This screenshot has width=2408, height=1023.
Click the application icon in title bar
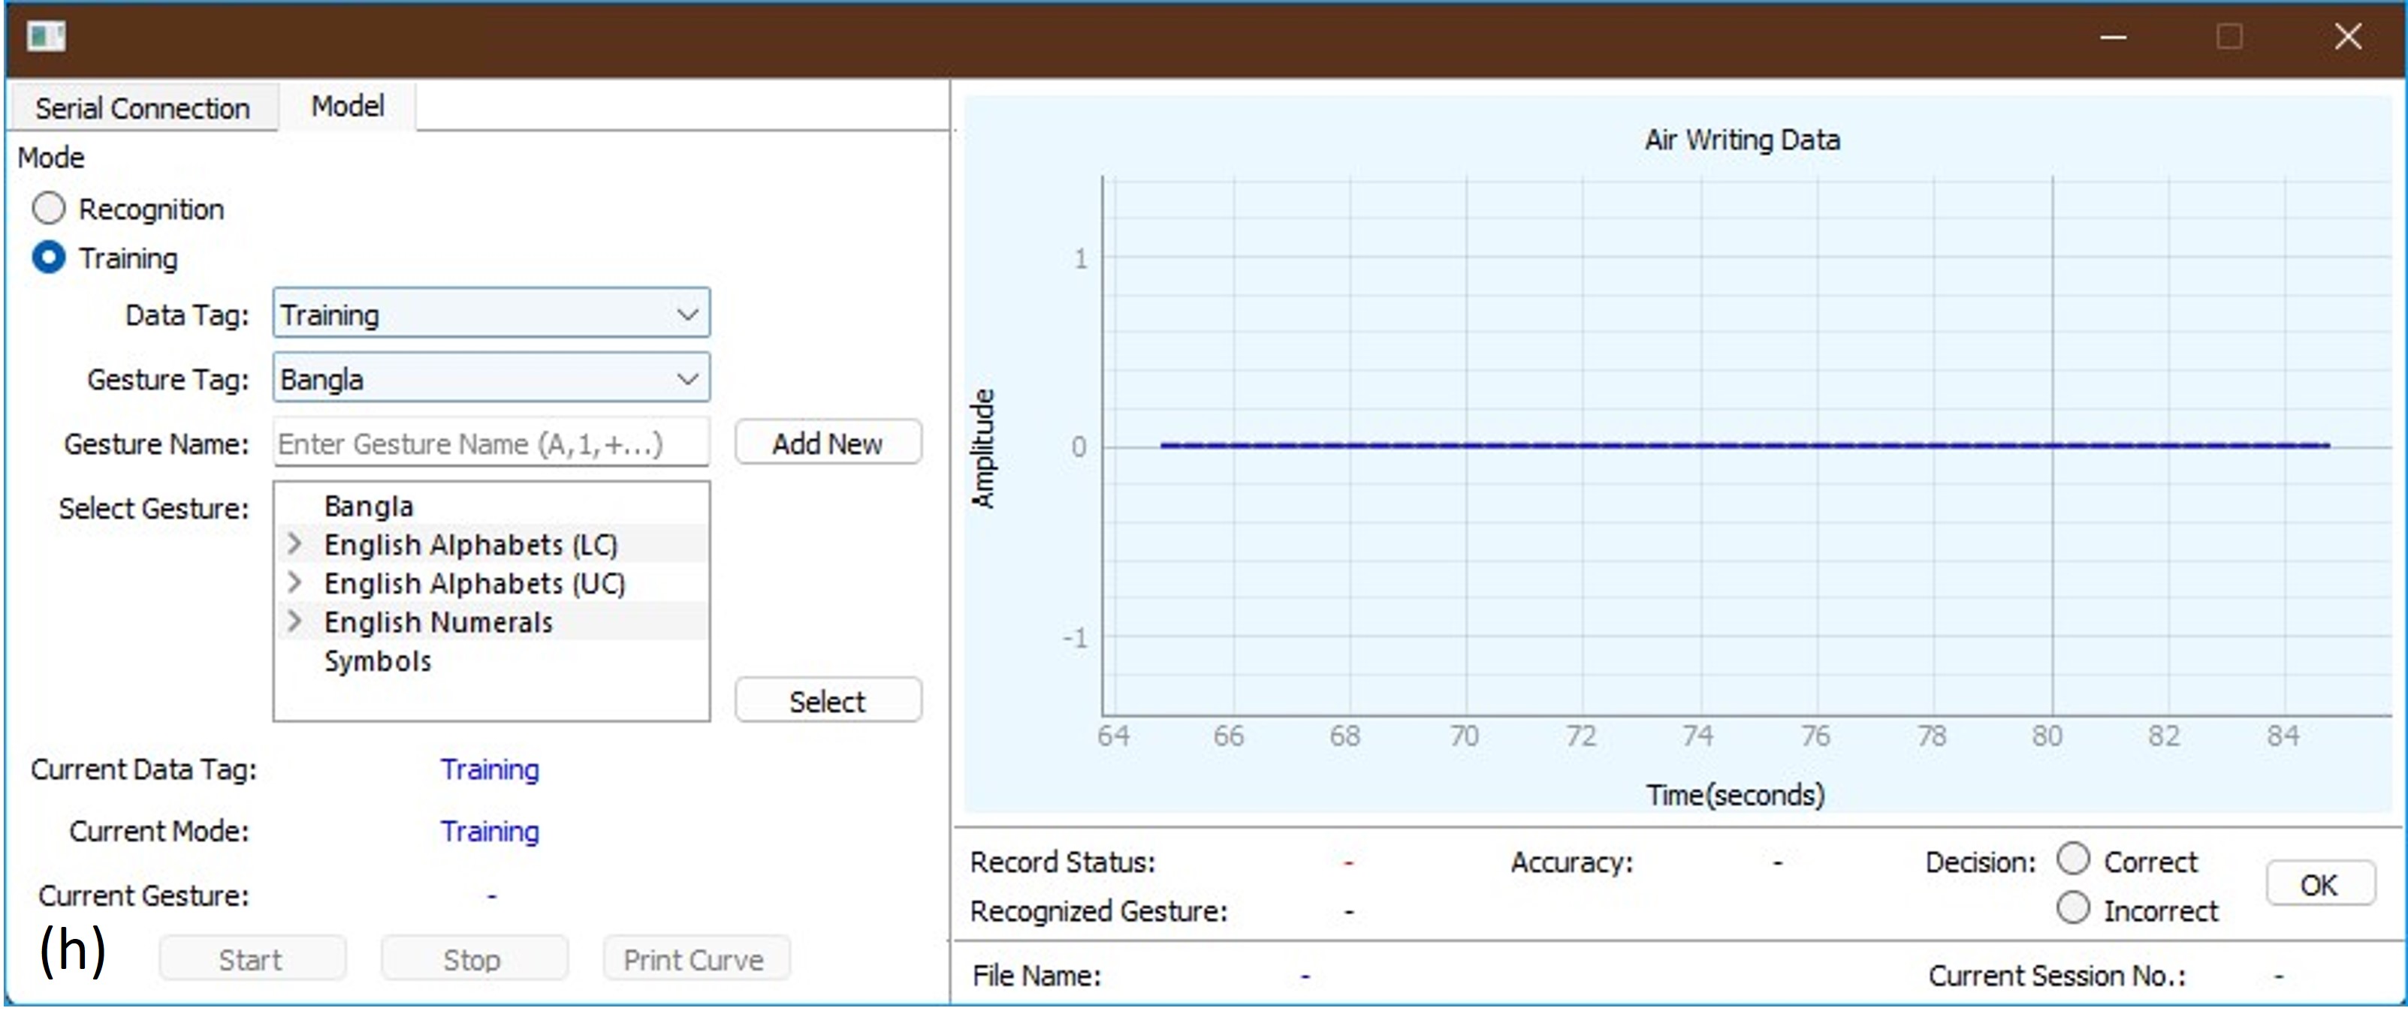(x=45, y=38)
